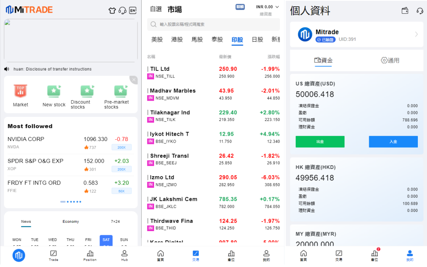This screenshot has height=267, width=427.
Task: Open wallet icon in profile header
Action: coord(405,10)
